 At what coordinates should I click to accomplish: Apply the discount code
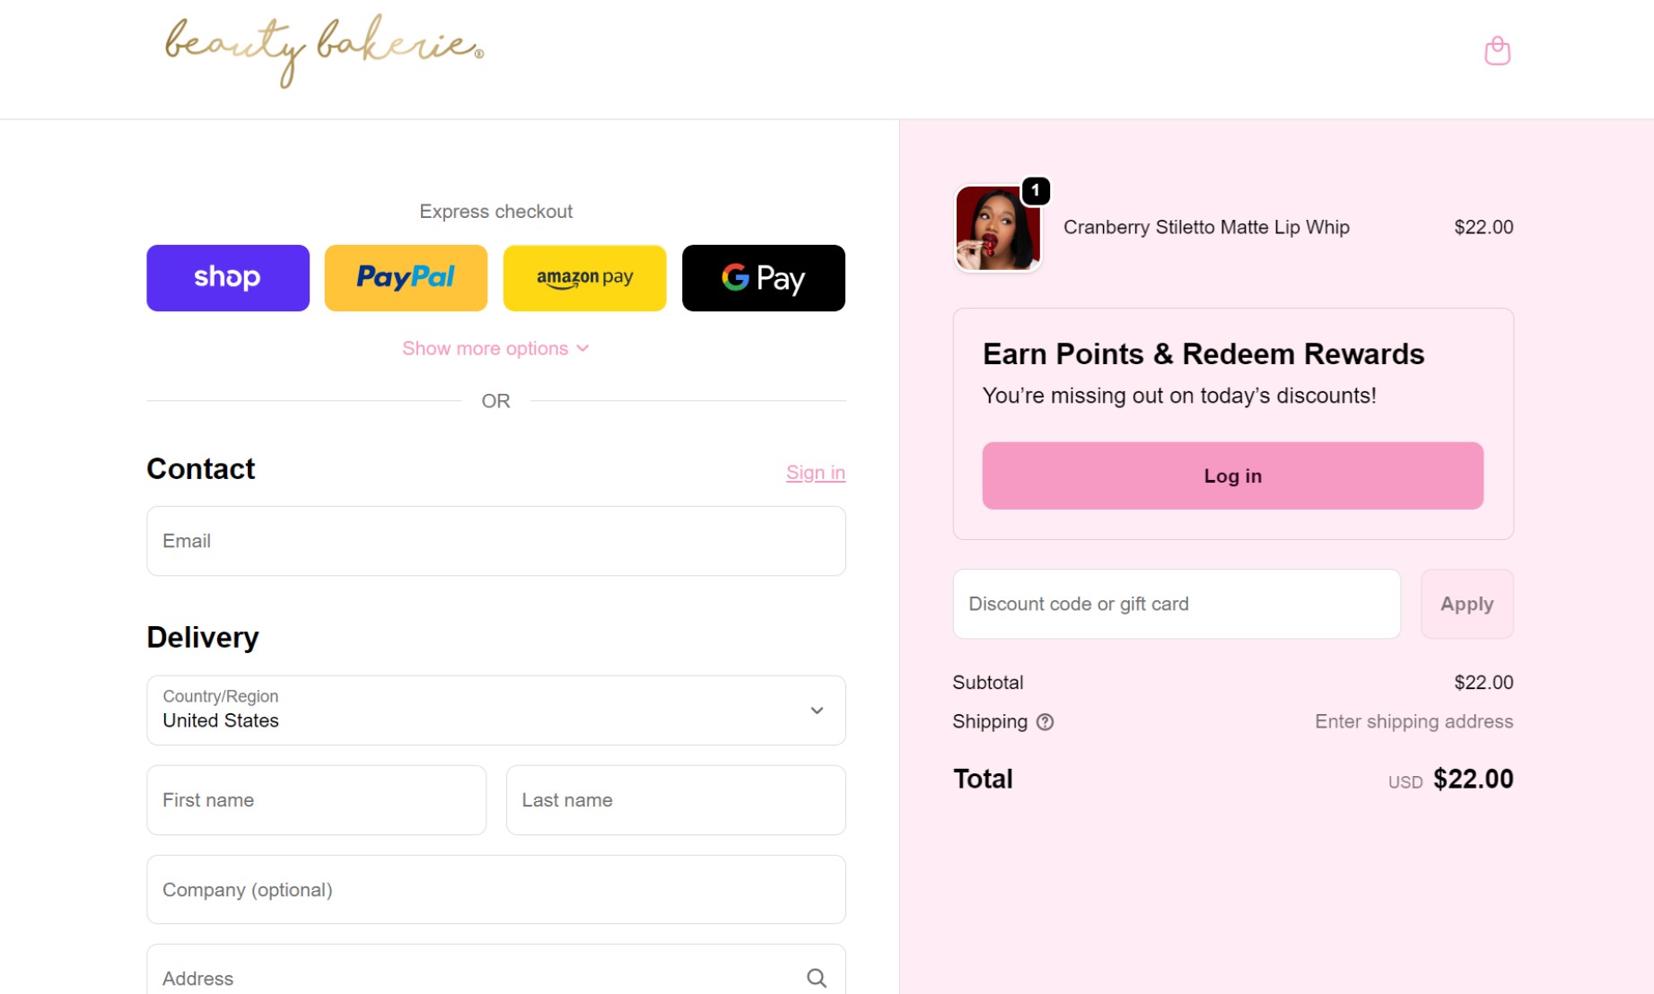tap(1466, 604)
